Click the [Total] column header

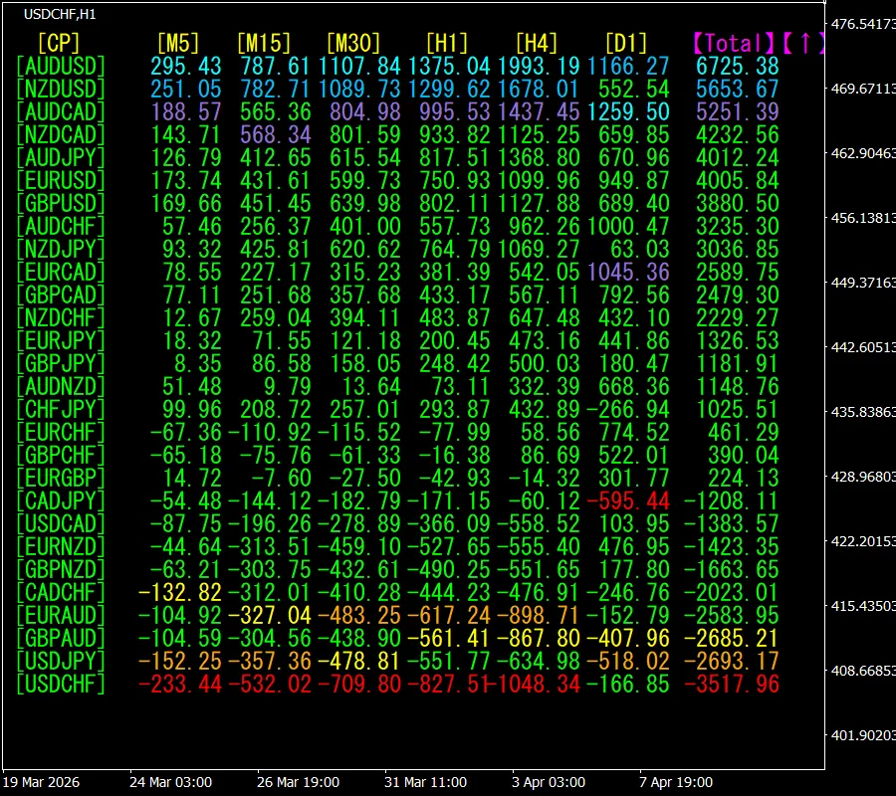point(734,43)
